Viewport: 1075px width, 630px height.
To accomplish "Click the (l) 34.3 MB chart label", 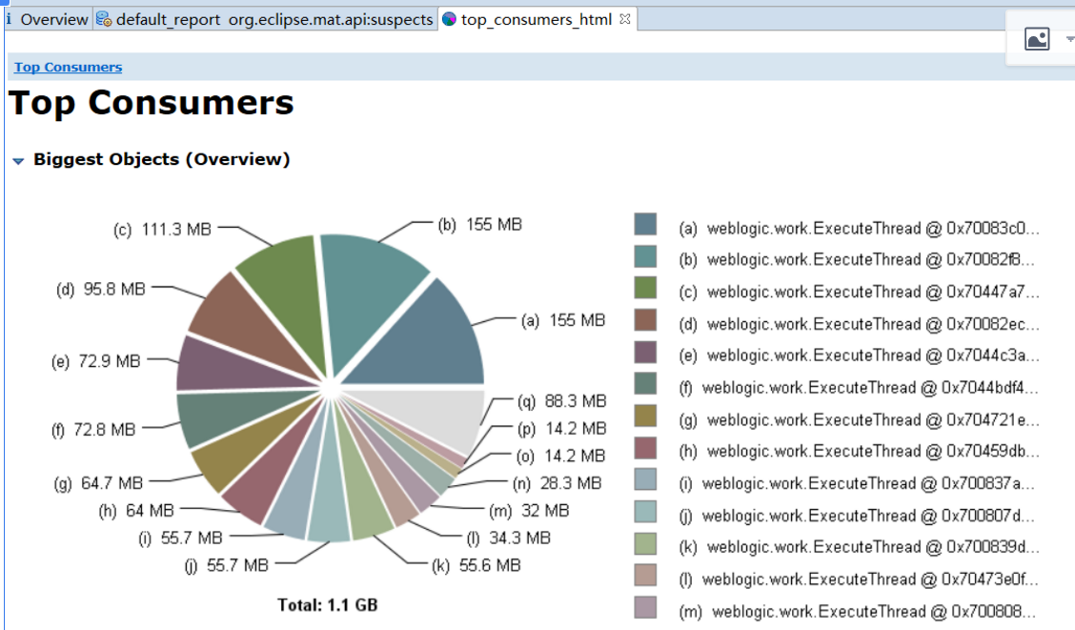I will coord(509,539).
